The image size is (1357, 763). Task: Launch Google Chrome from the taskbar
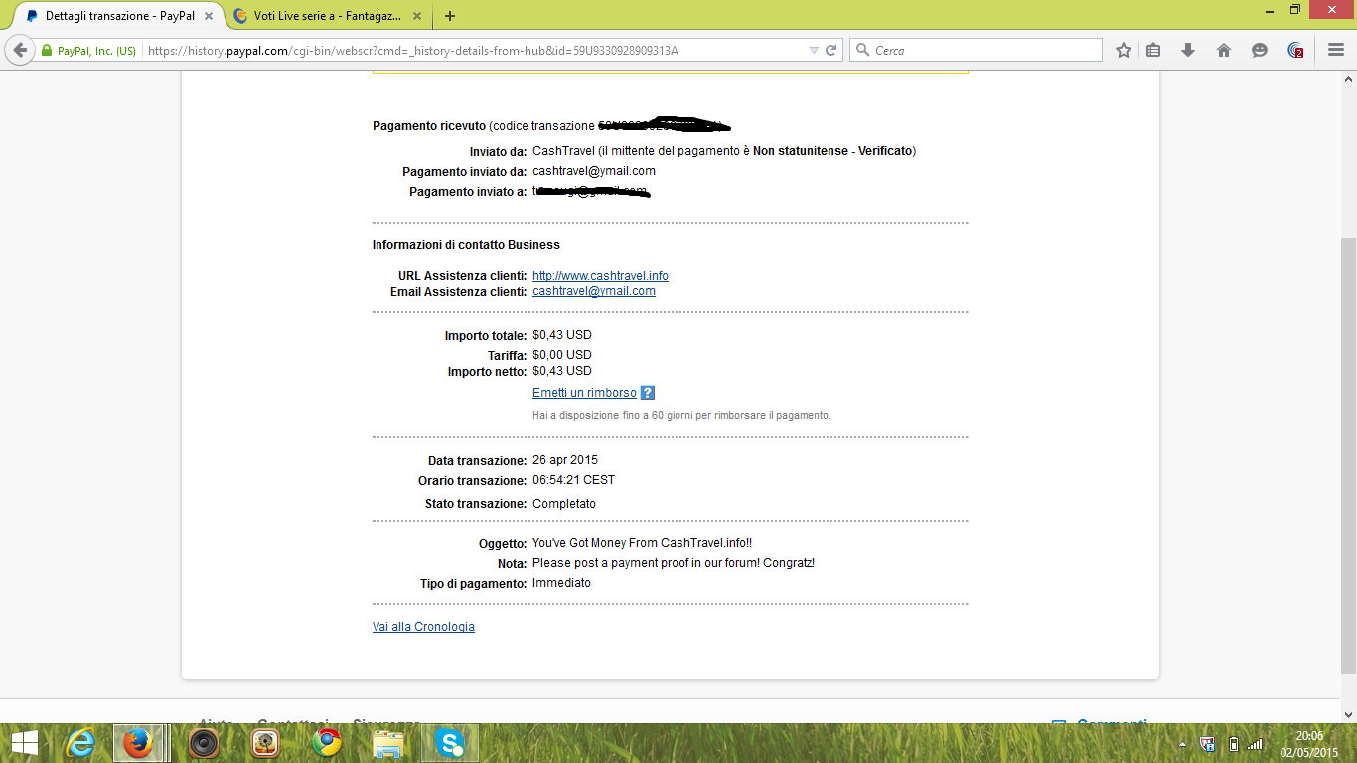coord(326,743)
